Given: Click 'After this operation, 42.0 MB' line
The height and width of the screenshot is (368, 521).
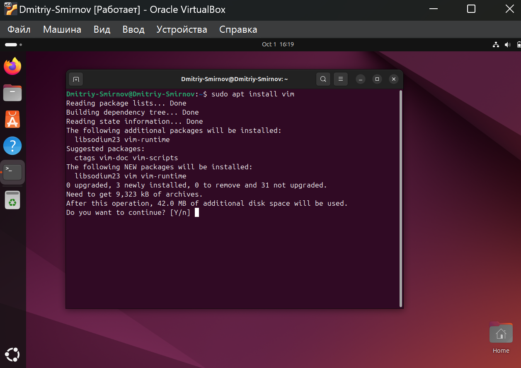Looking at the screenshot, I should pyautogui.click(x=207, y=204).
